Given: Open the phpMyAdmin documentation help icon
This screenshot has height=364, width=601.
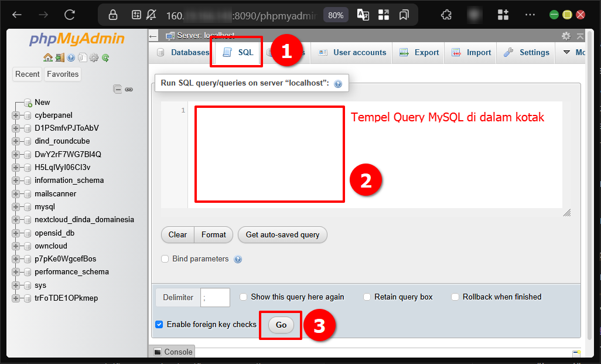Looking at the screenshot, I should click(71, 57).
